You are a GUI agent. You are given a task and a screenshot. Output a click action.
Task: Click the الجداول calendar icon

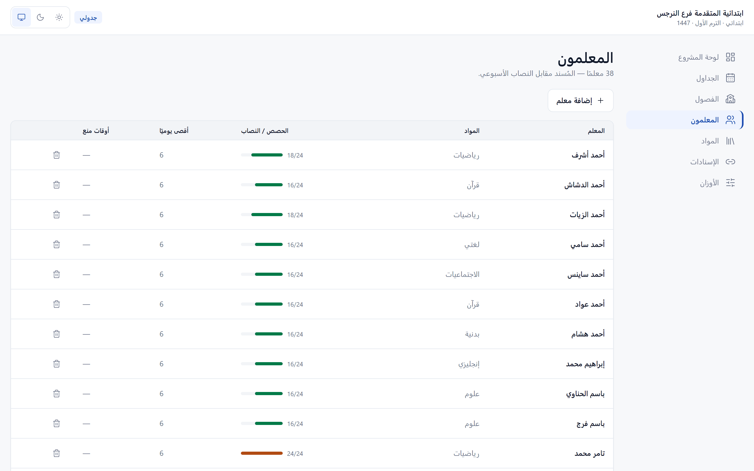point(730,78)
